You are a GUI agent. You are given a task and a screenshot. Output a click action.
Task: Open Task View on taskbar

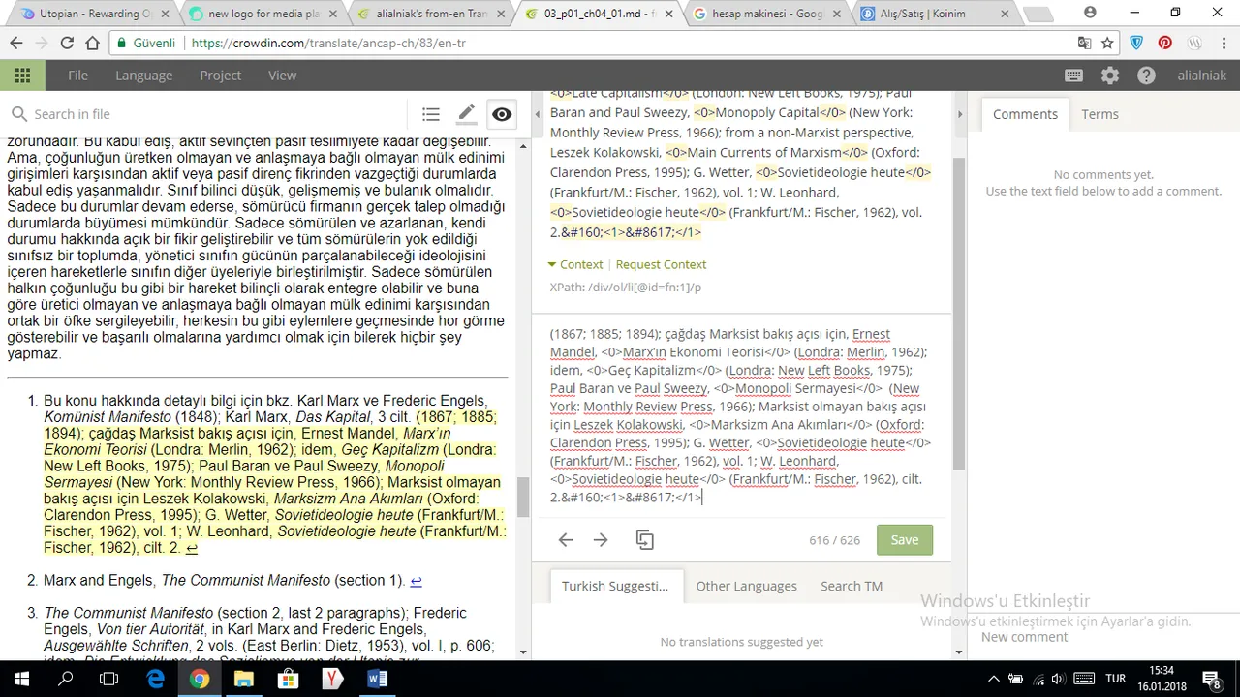tap(109, 679)
